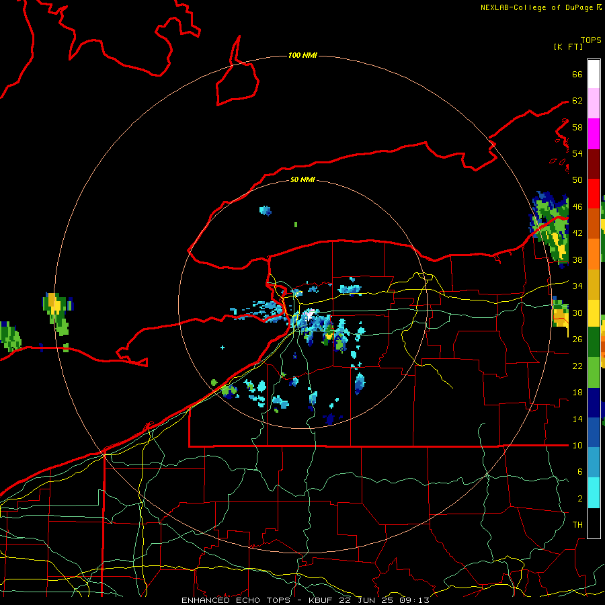Click the legend value '58'
Screen dimensions: 605x605
point(577,127)
